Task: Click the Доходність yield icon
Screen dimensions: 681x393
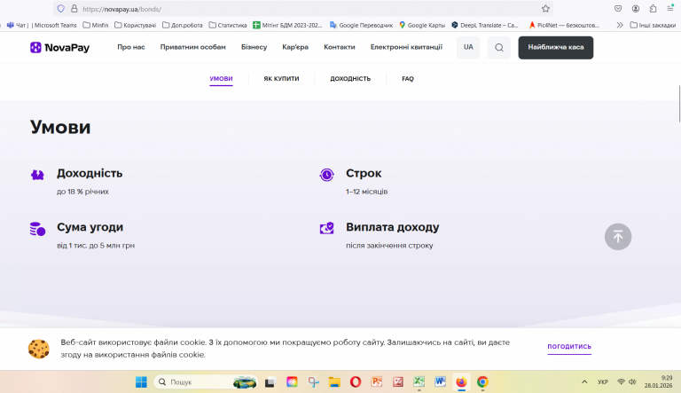Action: [x=37, y=175]
